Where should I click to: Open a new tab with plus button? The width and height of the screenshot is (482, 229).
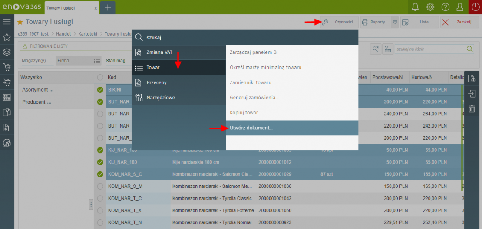(108, 7)
